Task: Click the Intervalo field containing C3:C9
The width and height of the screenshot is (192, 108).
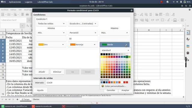Action: (73, 83)
